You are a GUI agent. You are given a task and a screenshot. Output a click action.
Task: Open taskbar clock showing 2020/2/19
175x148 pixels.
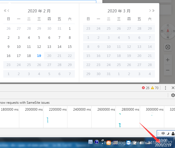[163, 143]
